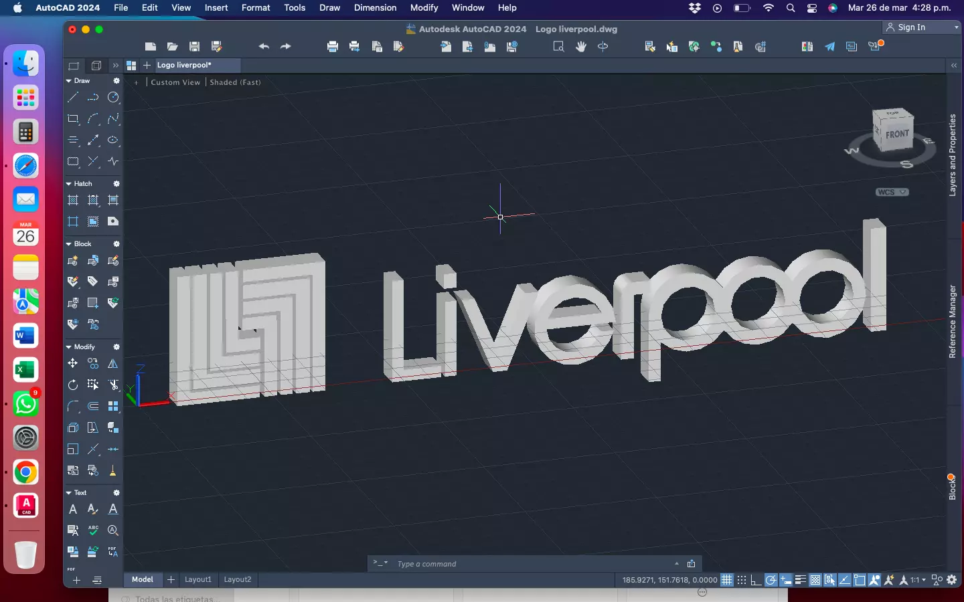Collapse the Hatch panel section

click(69, 183)
